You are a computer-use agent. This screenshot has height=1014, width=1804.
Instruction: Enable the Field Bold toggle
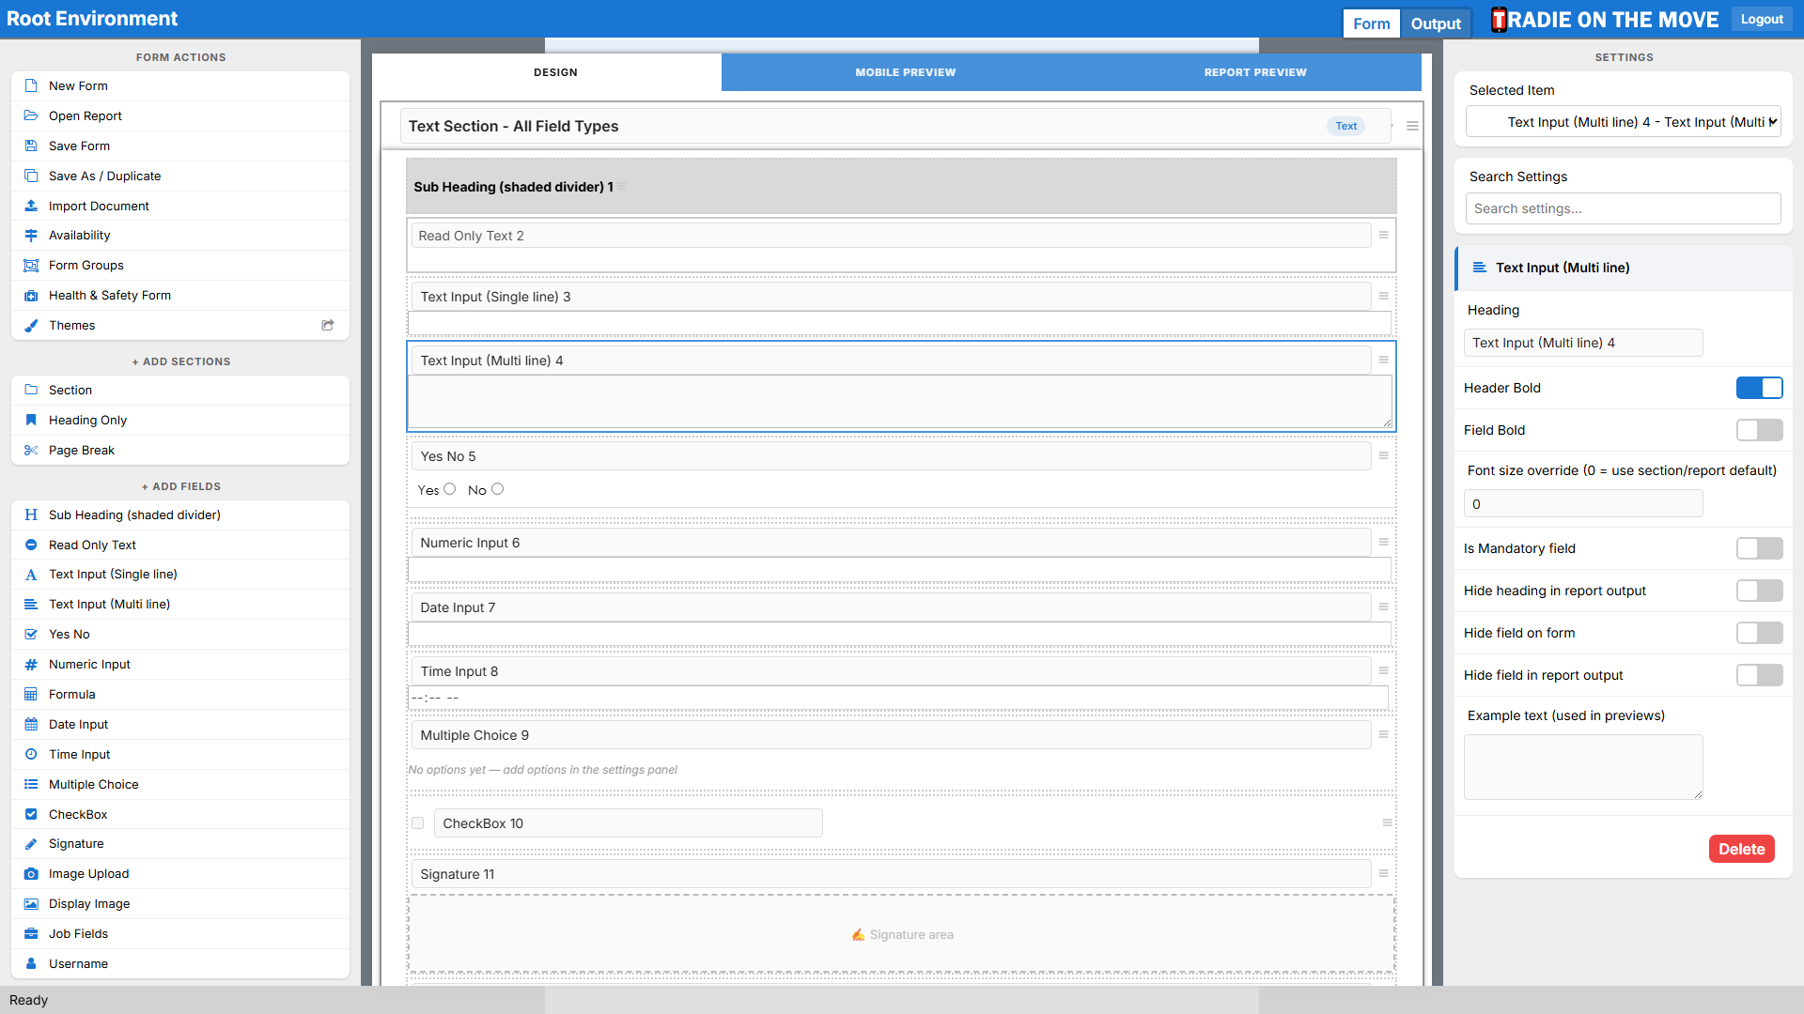[x=1759, y=430]
